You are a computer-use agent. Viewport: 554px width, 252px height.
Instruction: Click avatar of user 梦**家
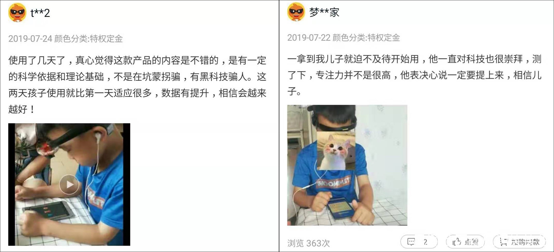point(296,12)
